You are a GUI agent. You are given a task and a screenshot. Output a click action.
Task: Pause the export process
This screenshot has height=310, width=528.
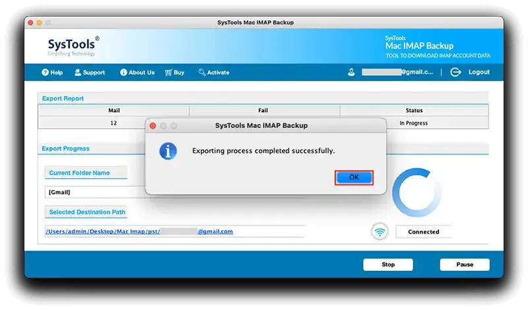[x=465, y=264]
